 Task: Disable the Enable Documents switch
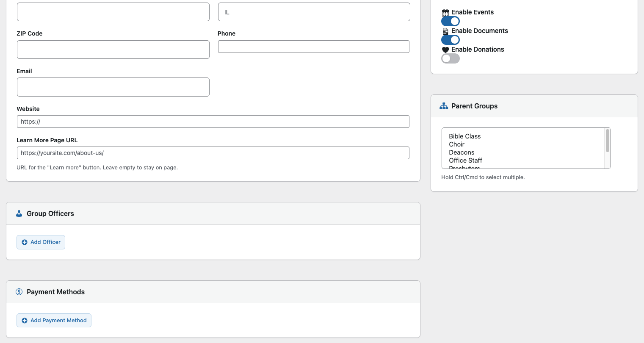[x=451, y=40]
